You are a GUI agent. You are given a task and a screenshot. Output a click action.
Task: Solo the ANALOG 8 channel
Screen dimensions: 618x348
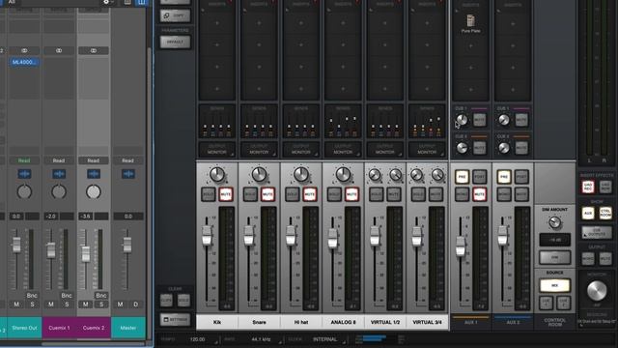(x=334, y=194)
